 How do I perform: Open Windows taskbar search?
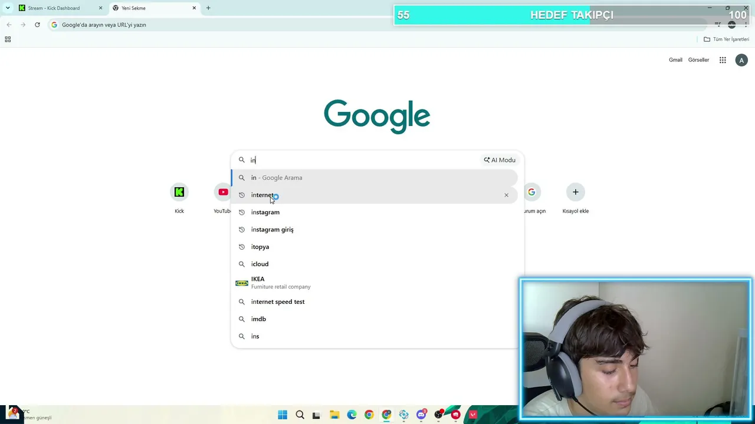coord(300,415)
